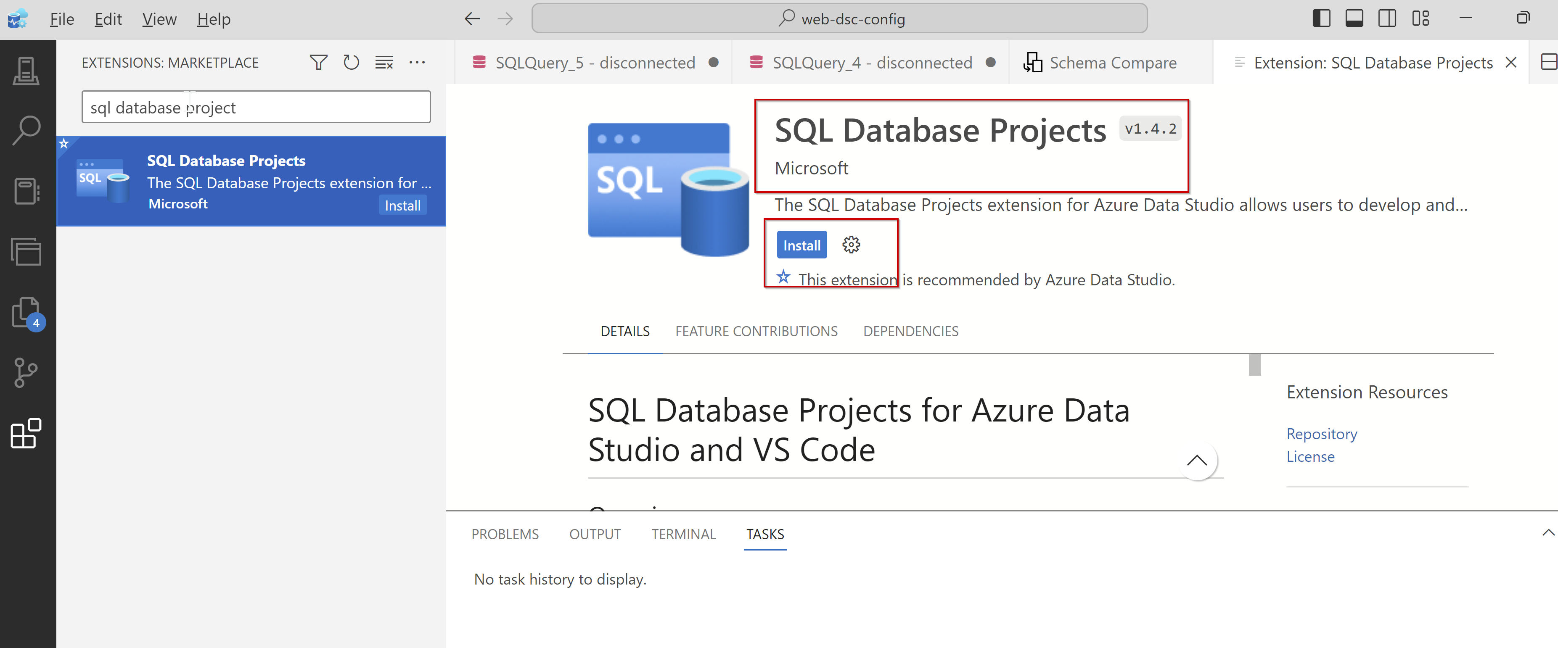Close the Extension: SQL Database Projects tab

point(1511,62)
